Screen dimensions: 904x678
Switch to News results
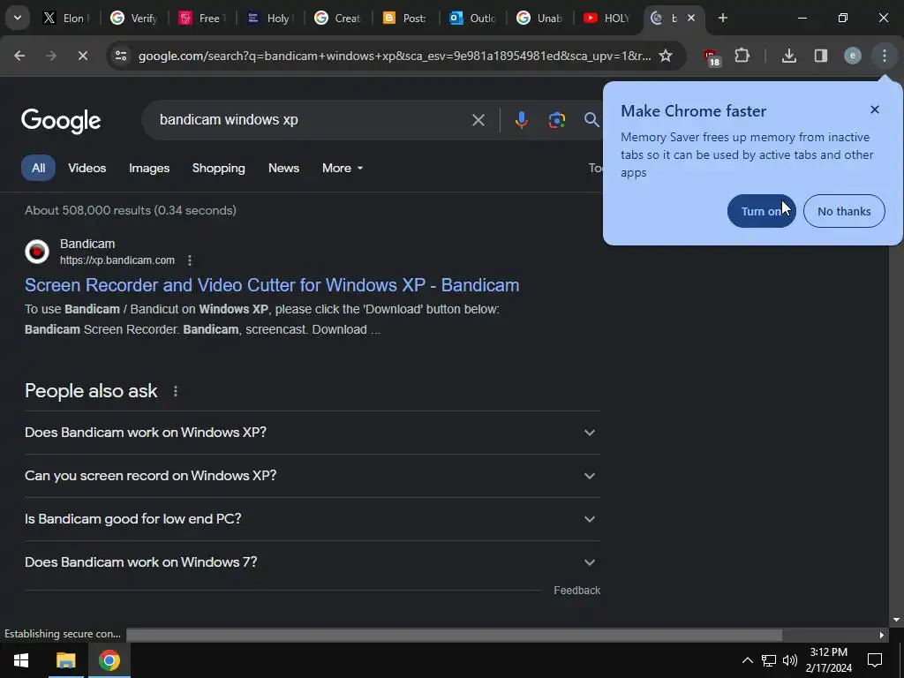tap(283, 168)
